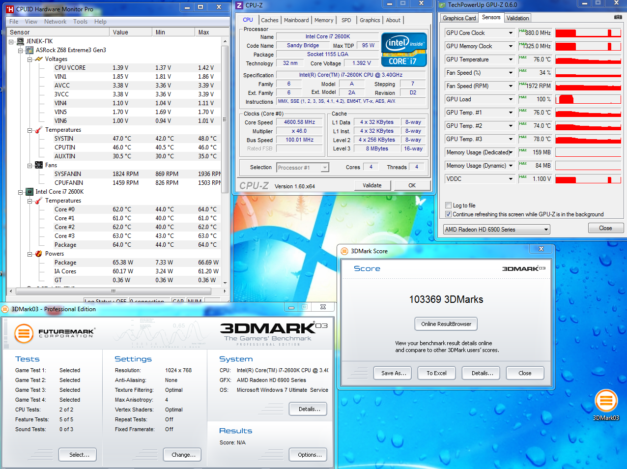Click the Fans icon in the sensor tree

click(x=39, y=165)
